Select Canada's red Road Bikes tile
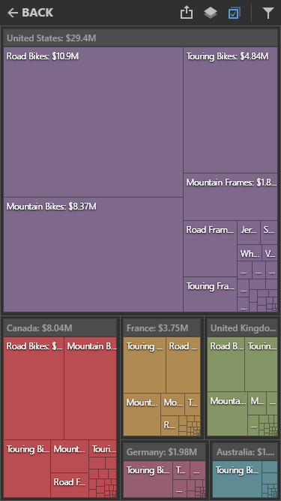 (x=34, y=388)
